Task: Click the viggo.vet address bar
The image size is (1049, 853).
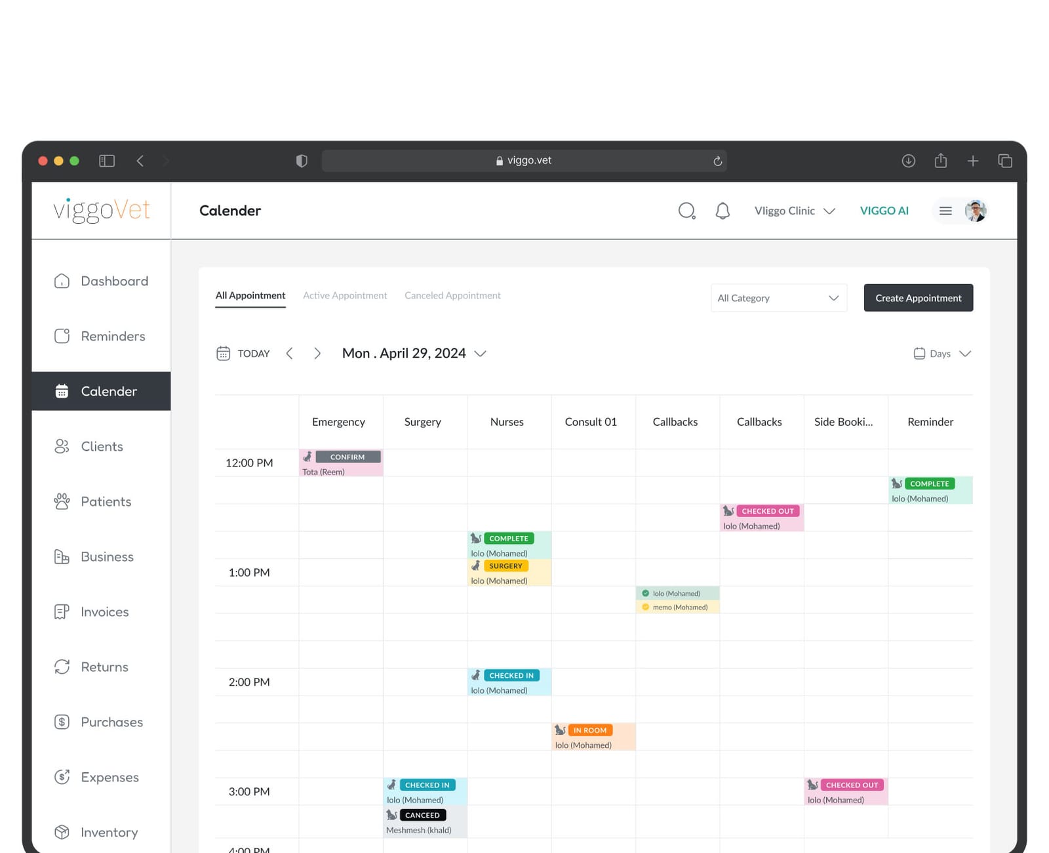Action: tap(524, 161)
